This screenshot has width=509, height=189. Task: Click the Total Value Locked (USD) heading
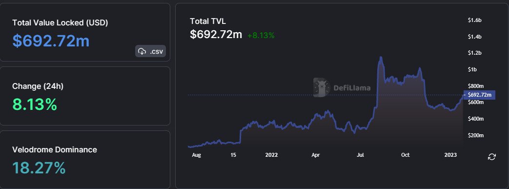pyautogui.click(x=60, y=23)
